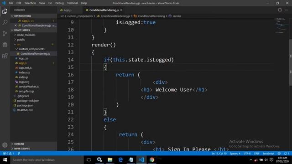This screenshot has height=164, width=292.
Task: Click the volume icon in system tray
Action: pos(266,160)
